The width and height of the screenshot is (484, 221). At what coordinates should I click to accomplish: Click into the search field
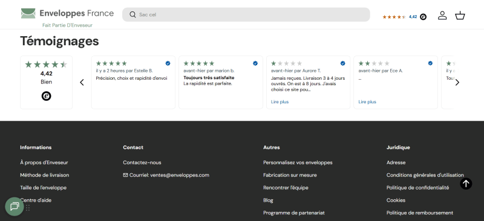coord(246,14)
